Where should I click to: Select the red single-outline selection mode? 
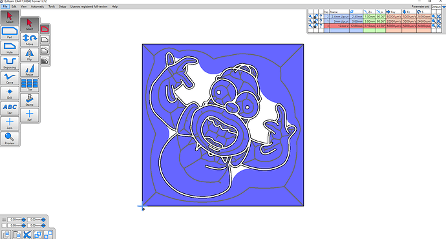45,29
